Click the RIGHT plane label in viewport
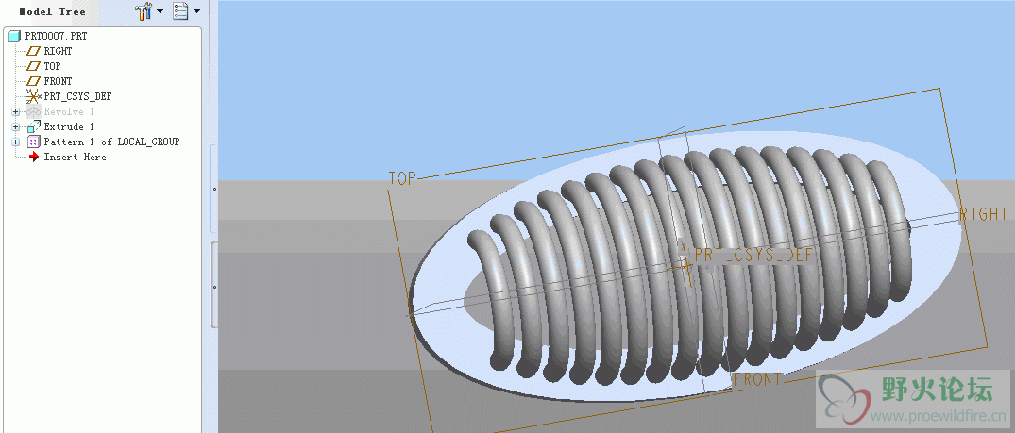The height and width of the screenshot is (433, 1015). coord(983,213)
